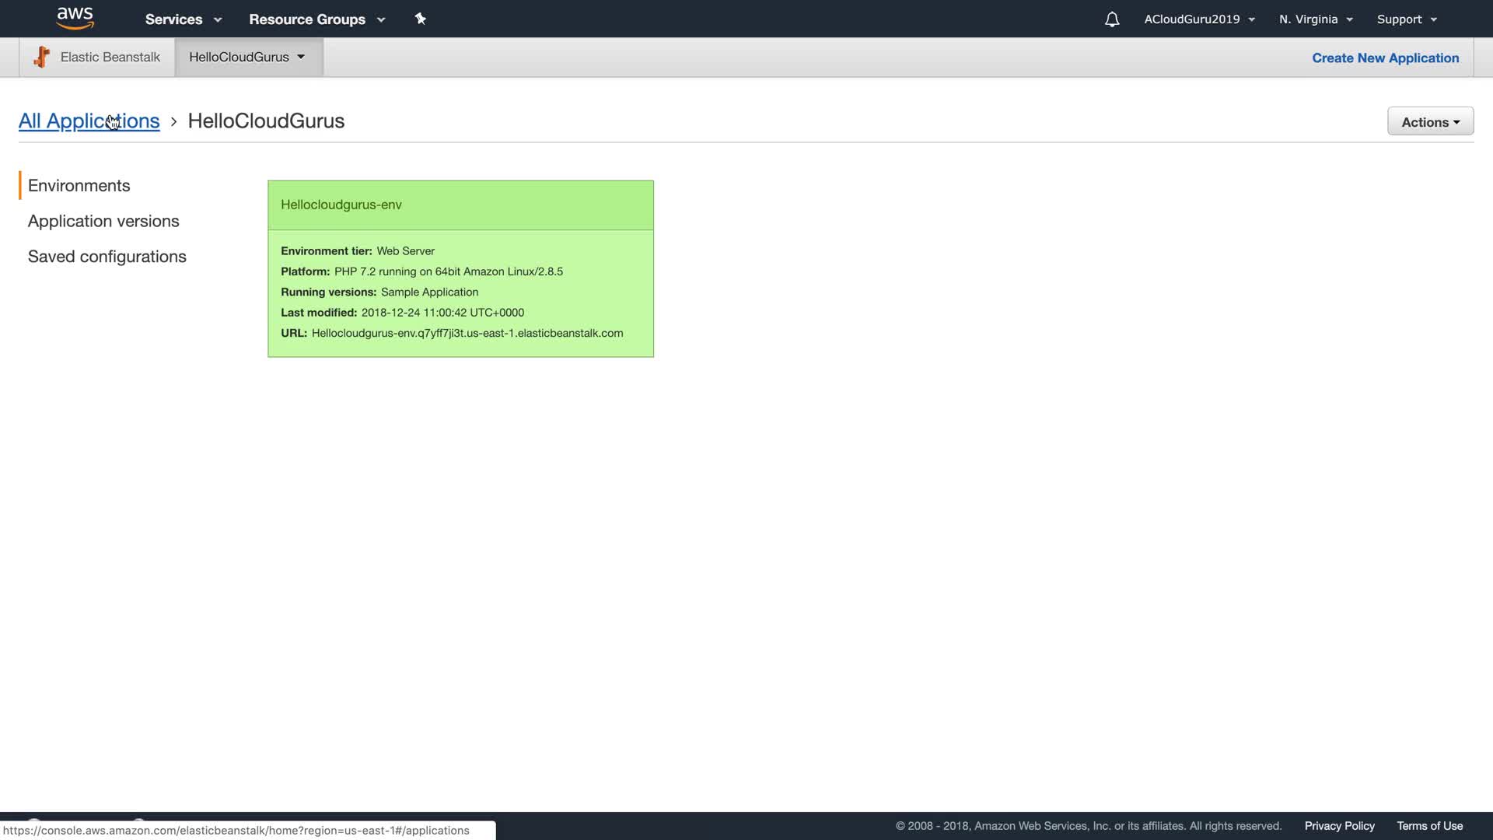Click the AWS logo icon

click(x=75, y=18)
